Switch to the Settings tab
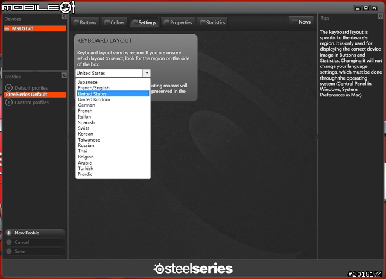This screenshot has height=279, width=386. 144,22
